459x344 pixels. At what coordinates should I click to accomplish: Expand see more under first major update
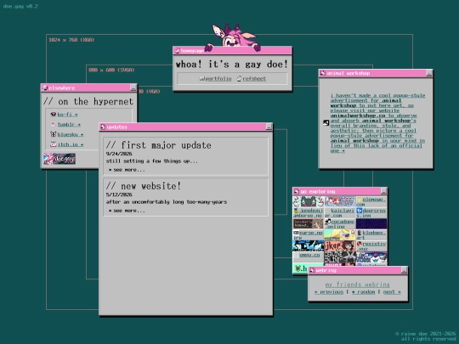click(x=127, y=170)
